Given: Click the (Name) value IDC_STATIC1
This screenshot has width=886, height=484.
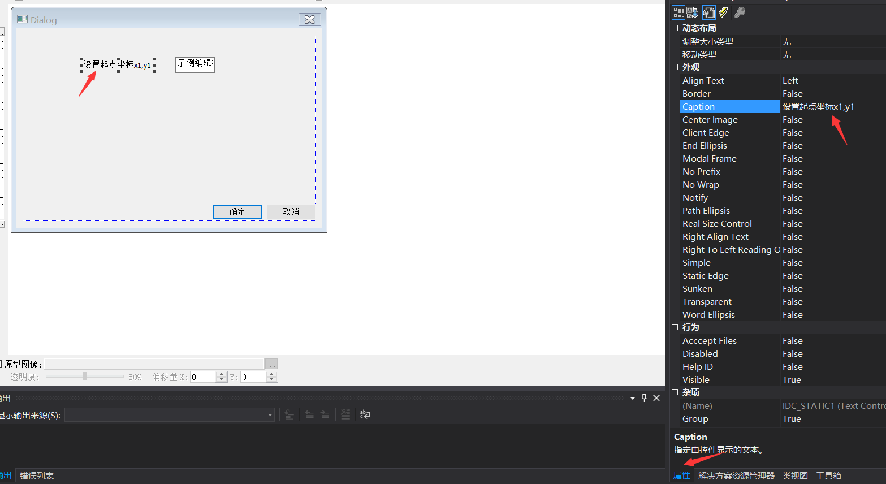Looking at the screenshot, I should point(833,406).
